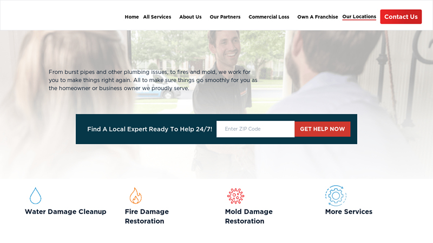Click the orange flame icon
433x243 pixels.
(136, 195)
